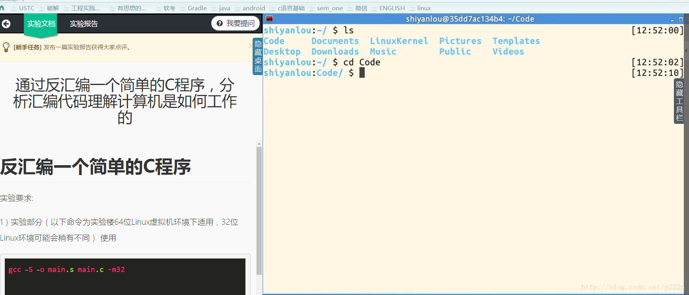Click the 'cd Code' command text
The height and width of the screenshot is (295, 689).
(362, 62)
